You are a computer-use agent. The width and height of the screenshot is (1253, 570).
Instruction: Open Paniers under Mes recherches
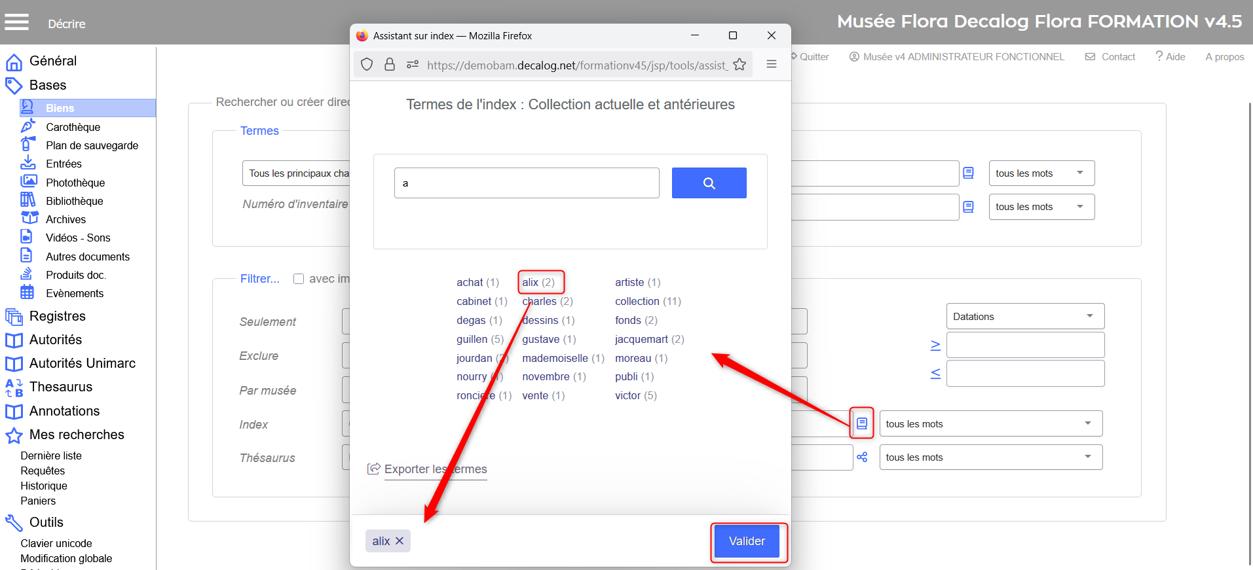[x=38, y=501]
